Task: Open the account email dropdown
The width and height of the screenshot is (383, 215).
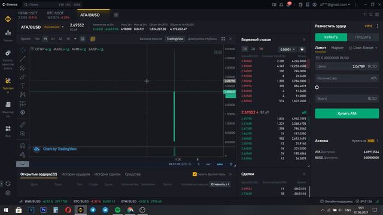Action: tap(335, 4)
